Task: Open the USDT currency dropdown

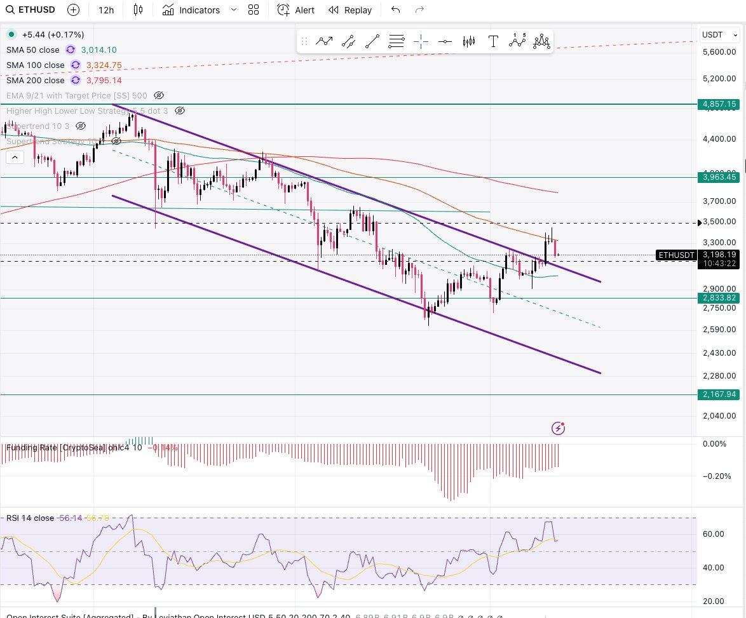Action: coord(719,35)
